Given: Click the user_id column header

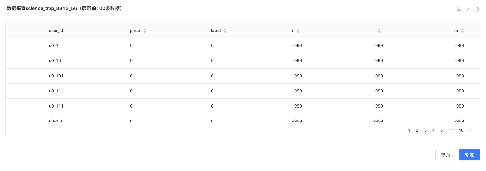Looking at the screenshot, I should [56, 31].
